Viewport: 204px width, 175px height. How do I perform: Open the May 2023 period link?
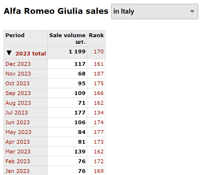pos(19,132)
